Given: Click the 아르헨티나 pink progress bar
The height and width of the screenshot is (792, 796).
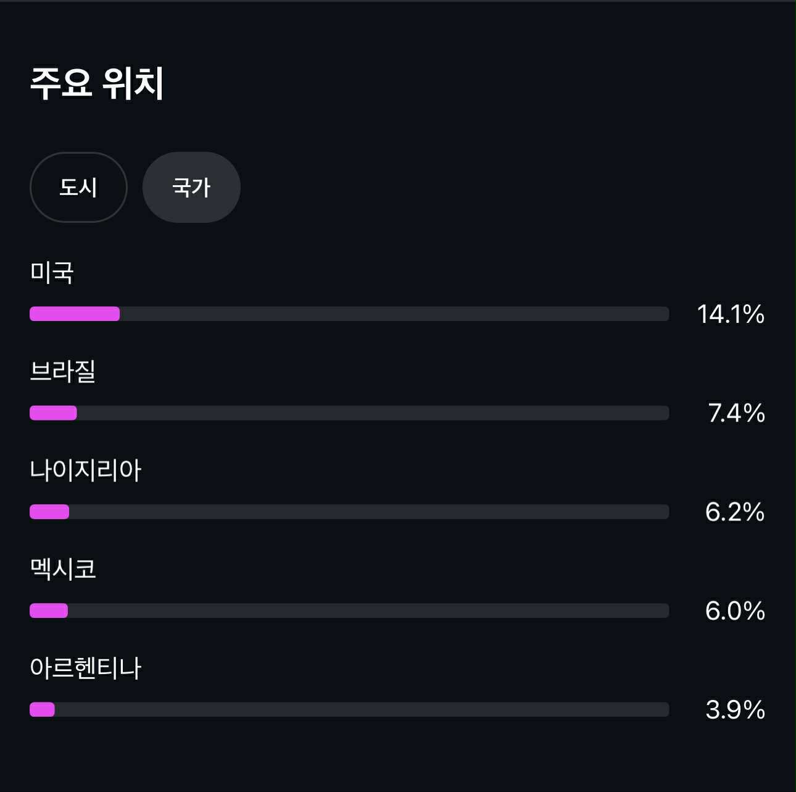Looking at the screenshot, I should coord(42,709).
